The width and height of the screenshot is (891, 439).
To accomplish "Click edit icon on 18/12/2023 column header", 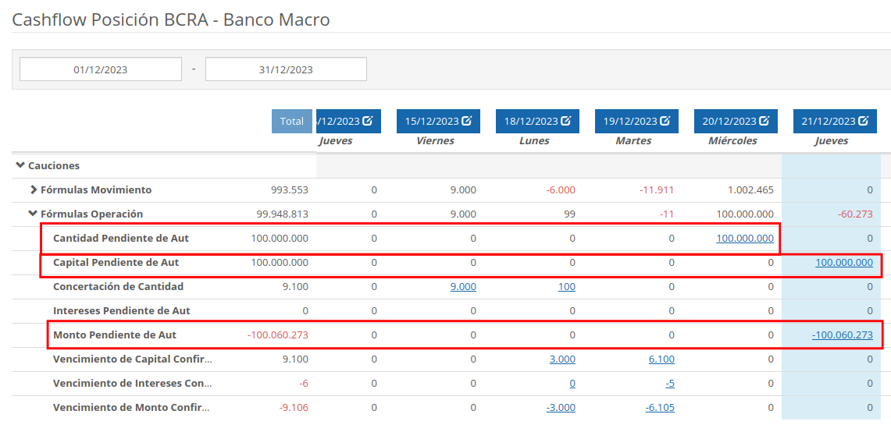I will 566,121.
